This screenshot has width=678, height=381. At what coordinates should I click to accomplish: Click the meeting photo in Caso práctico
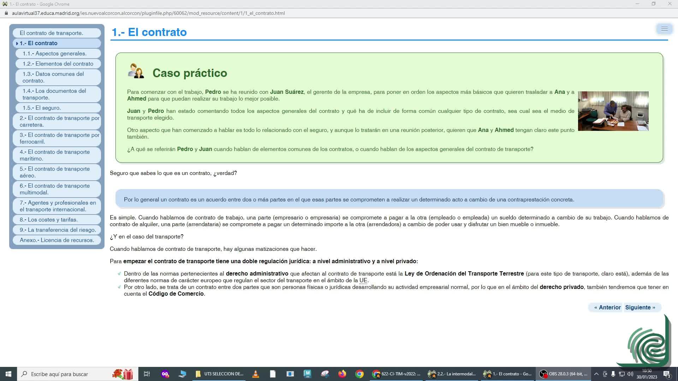coord(613,111)
